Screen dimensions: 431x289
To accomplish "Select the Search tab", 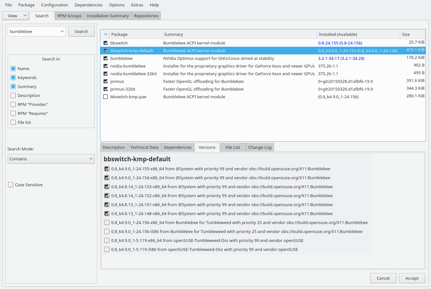I will click(42, 16).
